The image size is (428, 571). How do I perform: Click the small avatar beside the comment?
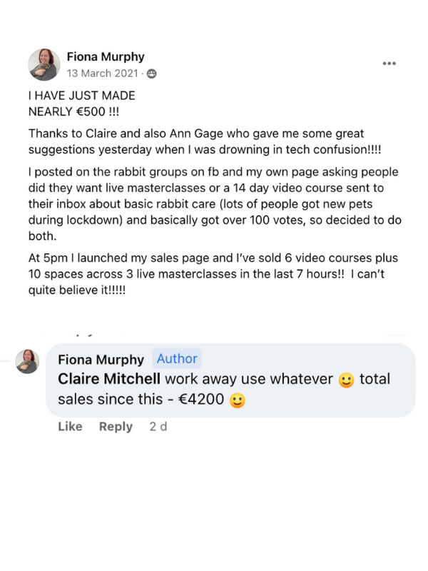[x=27, y=361]
